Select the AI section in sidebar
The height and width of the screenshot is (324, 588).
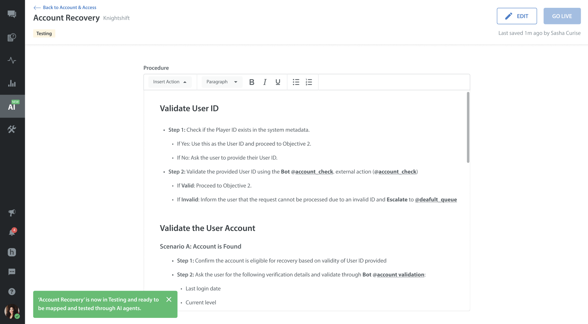coord(12,106)
